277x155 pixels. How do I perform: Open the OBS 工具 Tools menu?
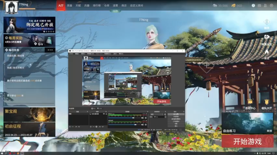[x=115, y=54]
